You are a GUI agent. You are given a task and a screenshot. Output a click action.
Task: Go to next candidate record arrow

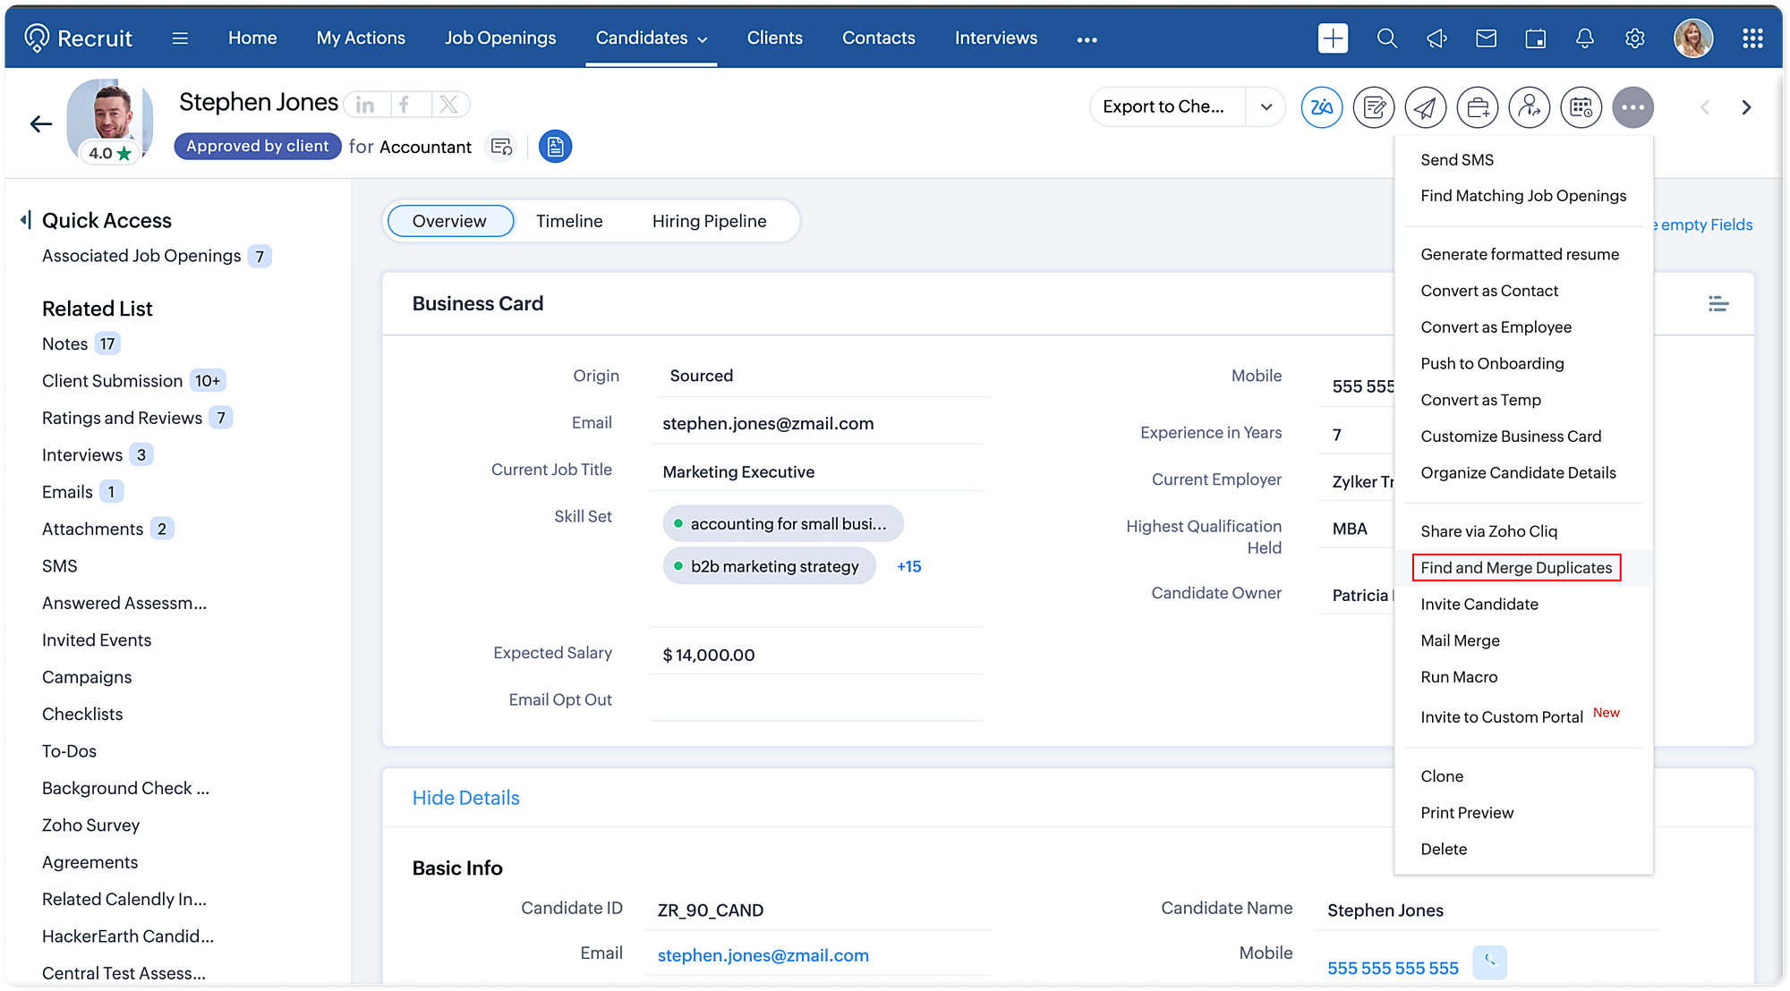point(1746,107)
